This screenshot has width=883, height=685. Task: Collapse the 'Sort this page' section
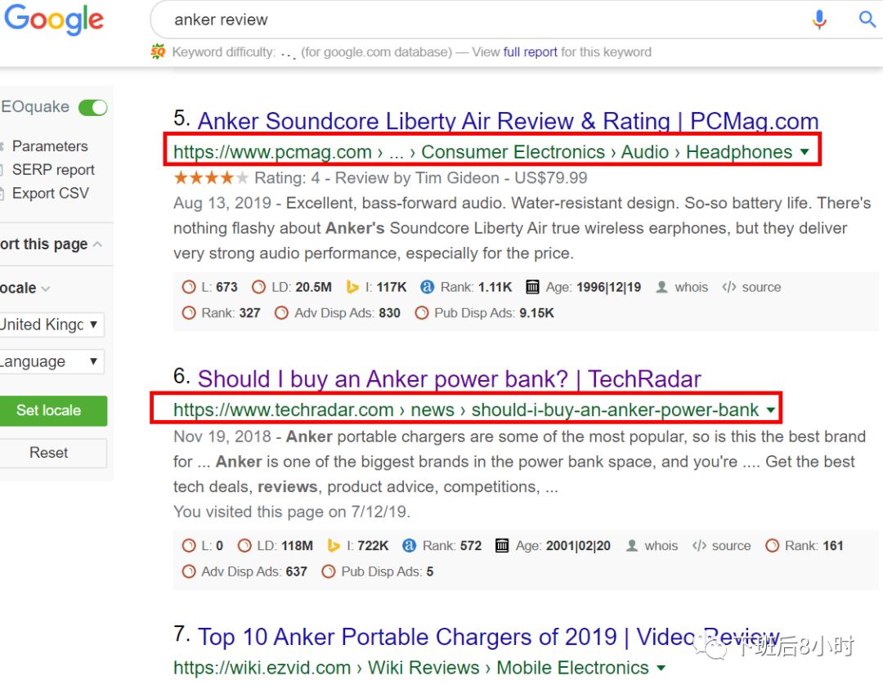pyautogui.click(x=97, y=244)
